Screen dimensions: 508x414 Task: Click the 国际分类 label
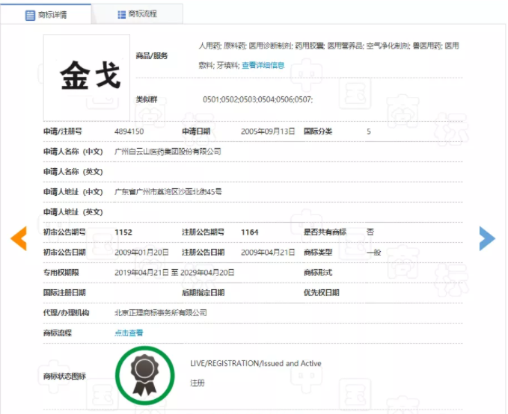tap(318, 132)
